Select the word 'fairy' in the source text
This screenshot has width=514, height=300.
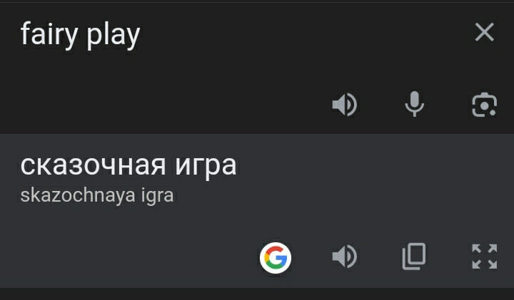click(49, 35)
